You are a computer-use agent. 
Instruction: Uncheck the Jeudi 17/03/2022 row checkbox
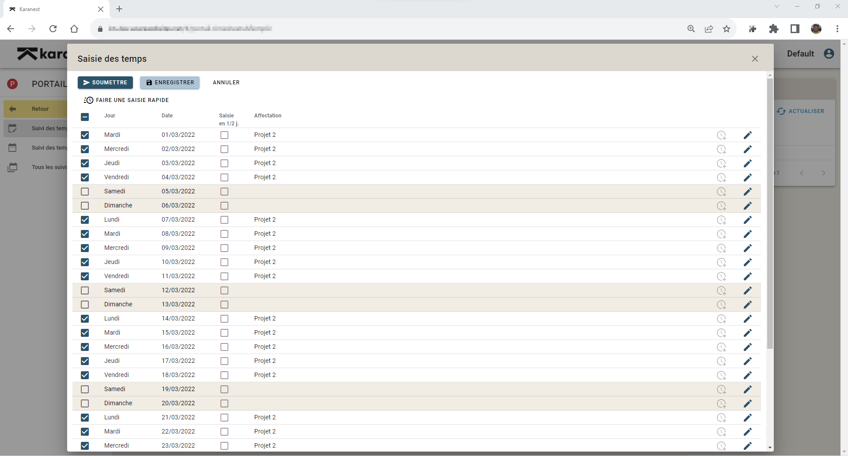click(x=85, y=361)
